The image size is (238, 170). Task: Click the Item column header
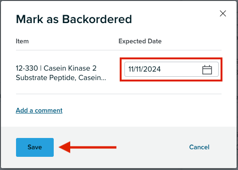(22, 41)
